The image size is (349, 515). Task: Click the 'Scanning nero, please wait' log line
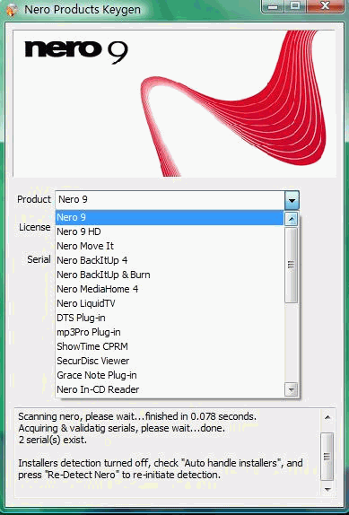pos(137,416)
